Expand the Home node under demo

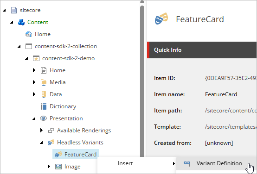pyautogui.click(x=34, y=70)
